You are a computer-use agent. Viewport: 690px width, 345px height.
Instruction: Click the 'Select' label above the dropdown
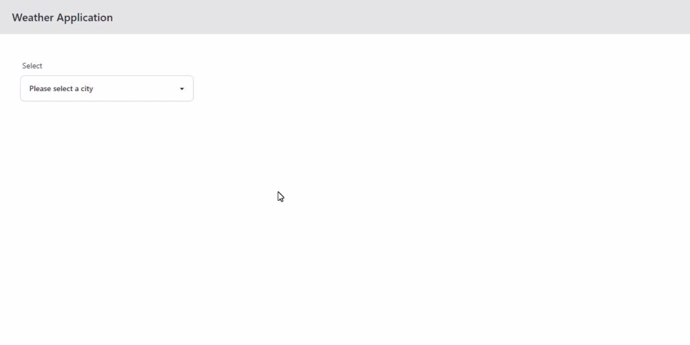32,66
